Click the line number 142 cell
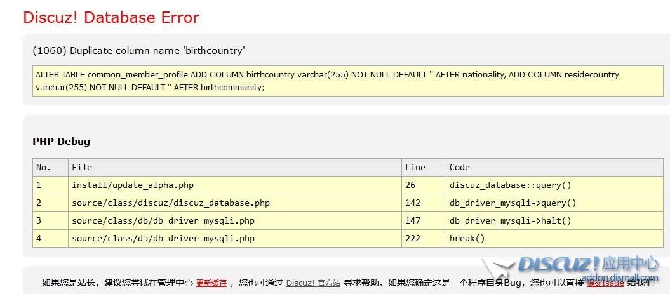Viewport: 670px width, 294px height. pos(424,203)
